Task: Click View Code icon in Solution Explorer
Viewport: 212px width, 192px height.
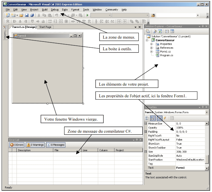Action: (x=167, y=31)
